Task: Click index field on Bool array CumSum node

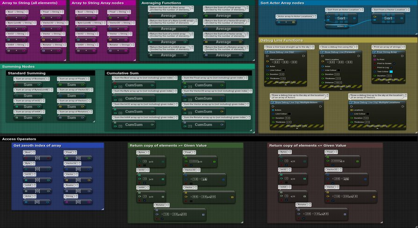Action: [x=120, y=87]
